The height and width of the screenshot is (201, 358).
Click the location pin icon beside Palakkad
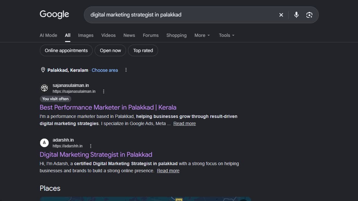point(43,70)
